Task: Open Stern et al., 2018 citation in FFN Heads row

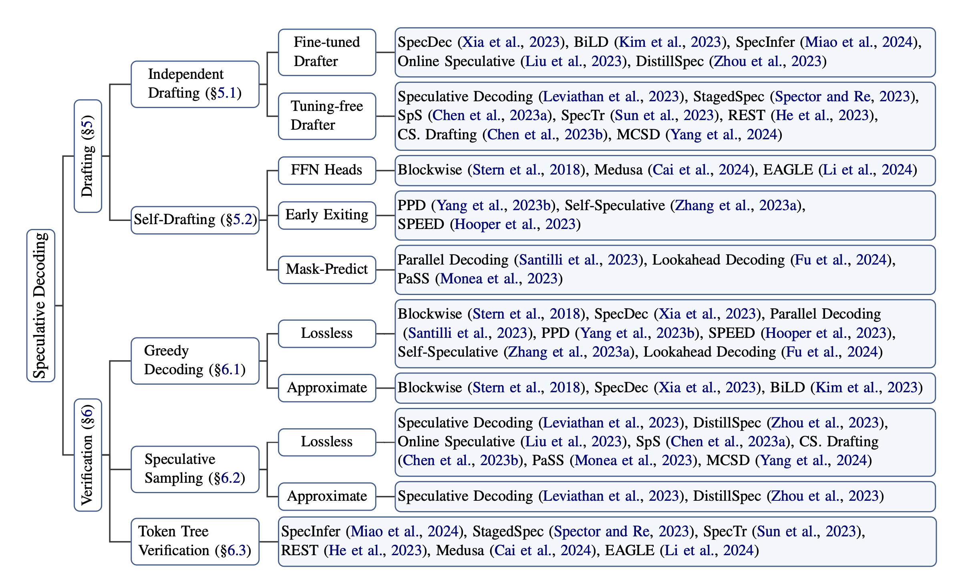Action: [x=526, y=170]
